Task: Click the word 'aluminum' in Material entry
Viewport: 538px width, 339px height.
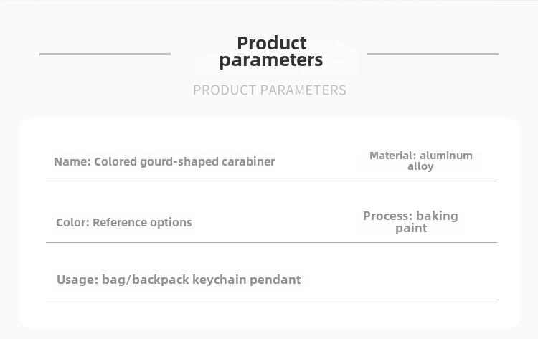Action: click(446, 156)
